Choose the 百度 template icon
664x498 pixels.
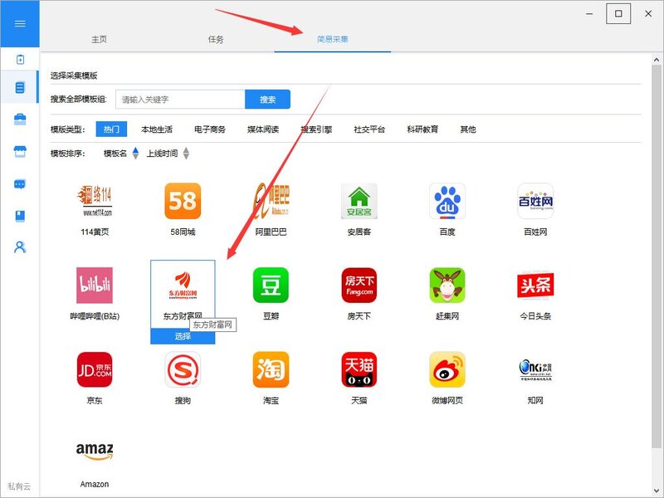click(447, 201)
